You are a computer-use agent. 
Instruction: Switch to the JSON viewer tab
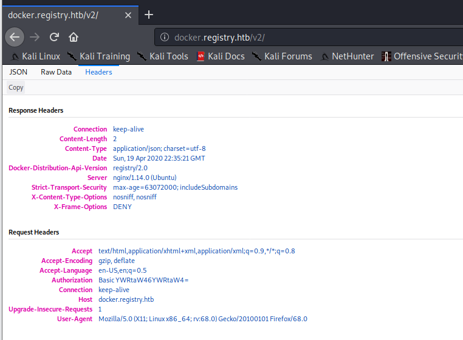coord(18,72)
